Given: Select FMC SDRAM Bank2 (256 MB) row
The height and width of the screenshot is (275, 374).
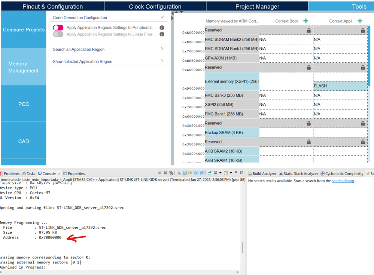Looking at the screenshot, I should tap(232, 40).
